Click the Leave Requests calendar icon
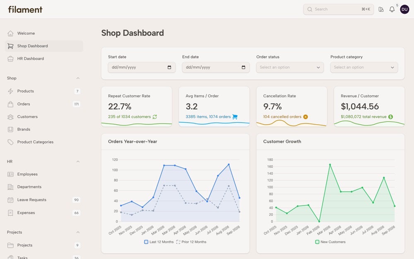414x259 pixels. click(x=10, y=200)
